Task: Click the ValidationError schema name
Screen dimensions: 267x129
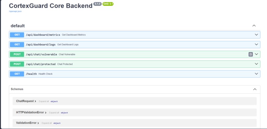Action: pyautogui.click(x=26, y=123)
